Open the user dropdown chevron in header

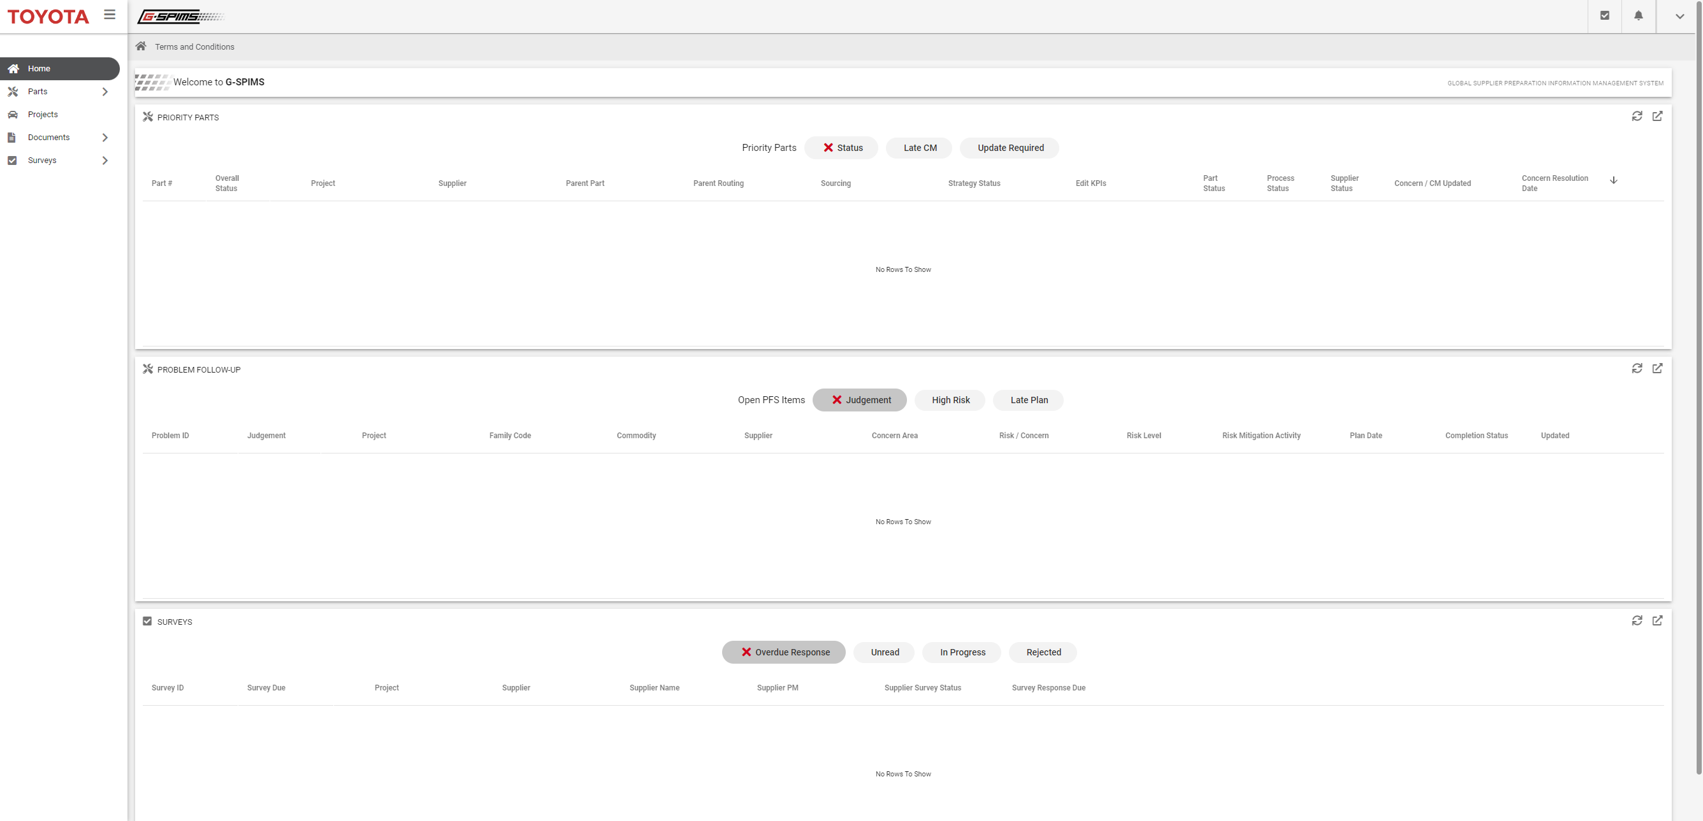[x=1679, y=17]
